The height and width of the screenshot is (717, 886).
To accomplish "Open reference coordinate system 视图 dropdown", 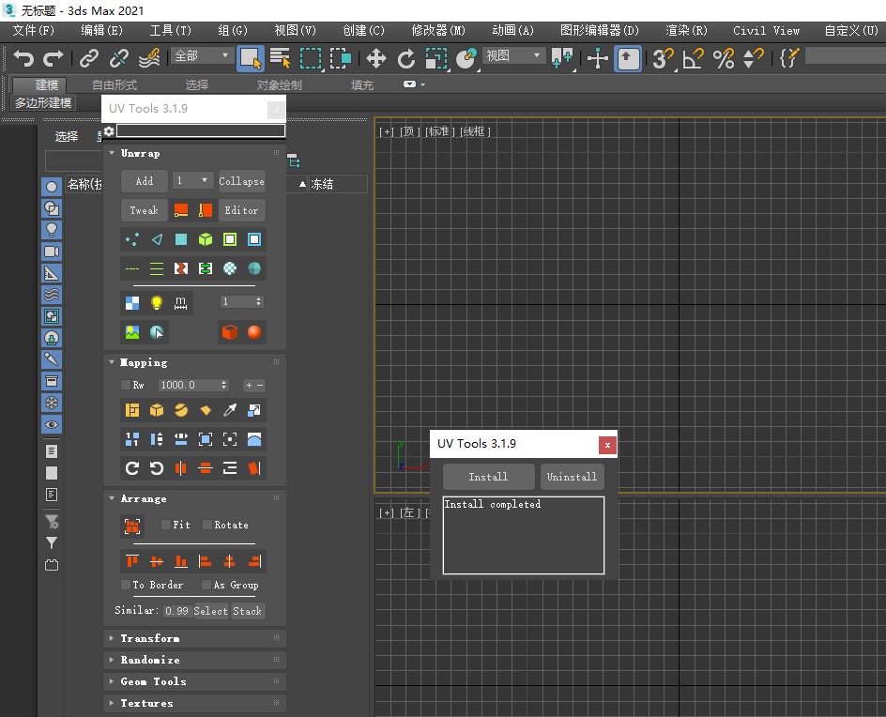I will click(x=513, y=55).
